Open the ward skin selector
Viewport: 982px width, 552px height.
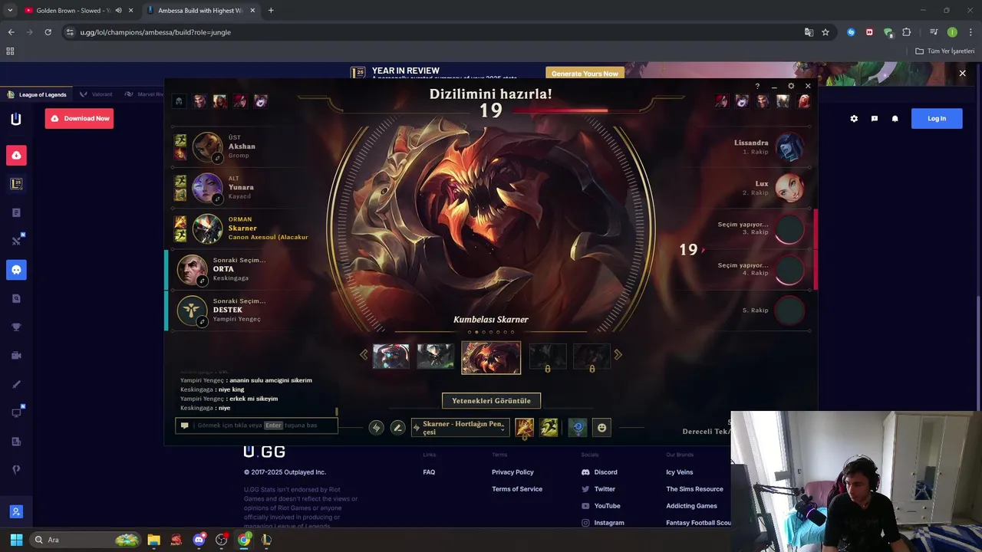point(578,428)
